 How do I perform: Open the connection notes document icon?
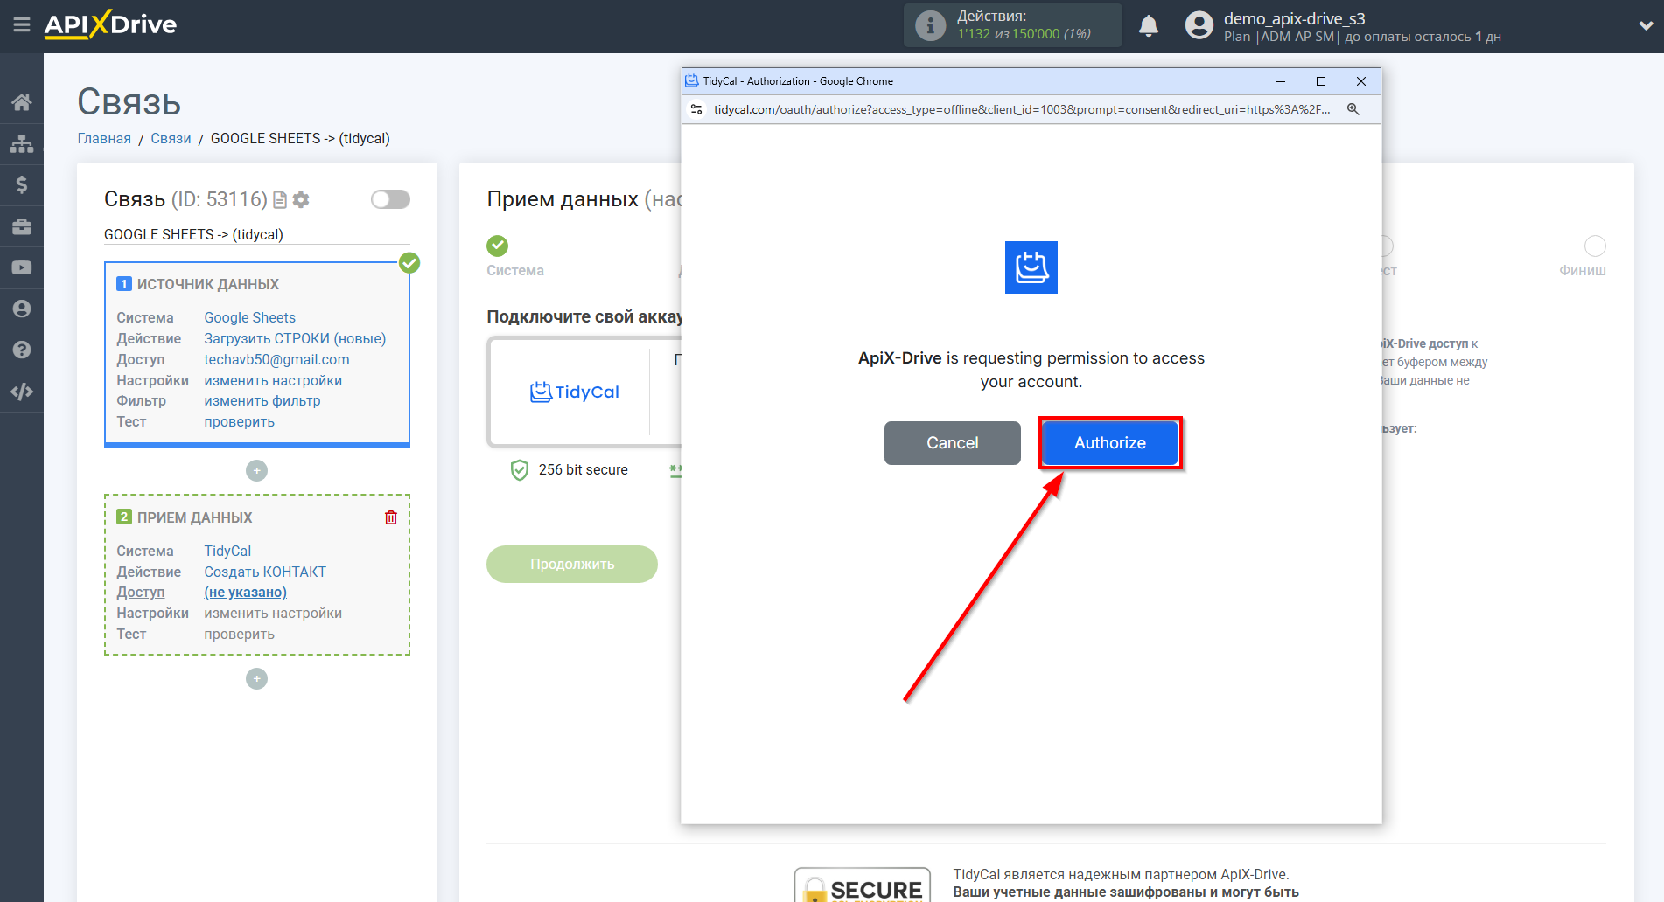(x=280, y=200)
